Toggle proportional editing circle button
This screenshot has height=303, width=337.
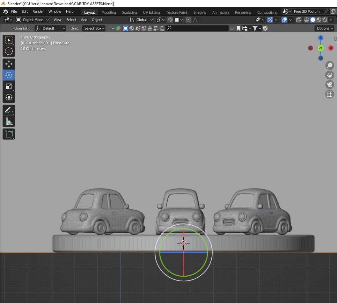pyautogui.click(x=188, y=20)
